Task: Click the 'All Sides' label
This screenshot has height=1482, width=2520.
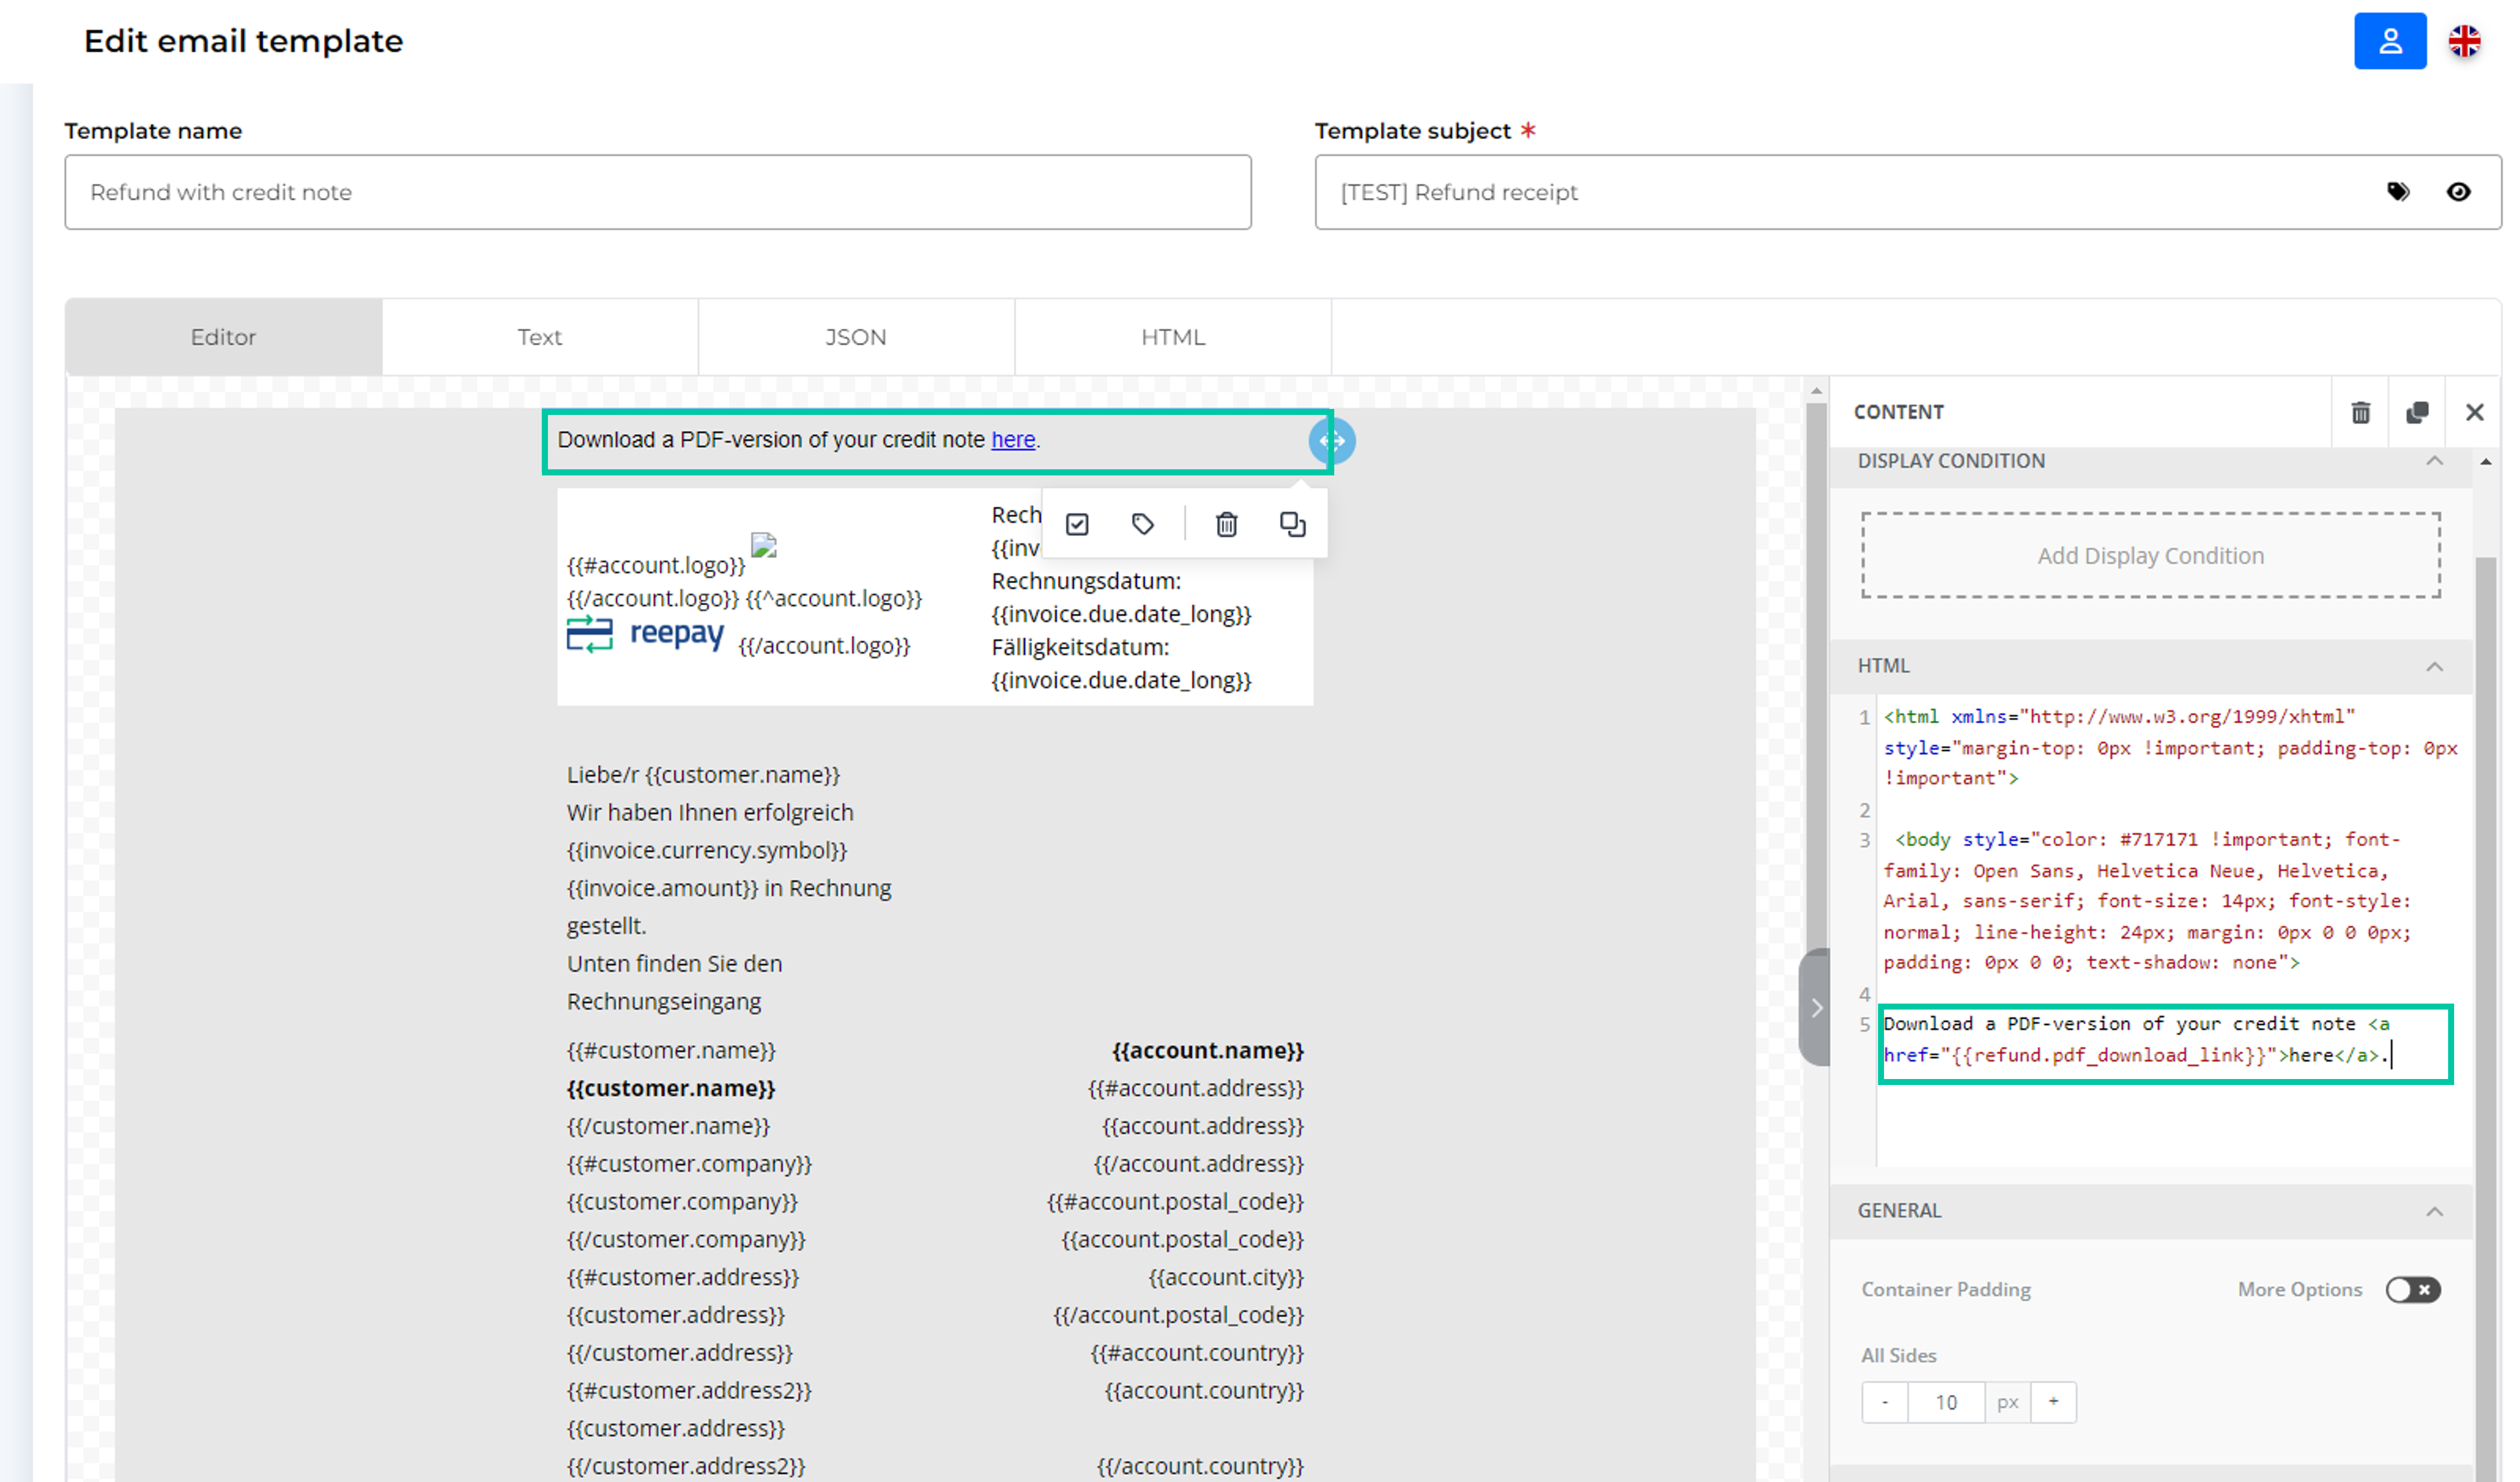Action: coord(1898,1356)
